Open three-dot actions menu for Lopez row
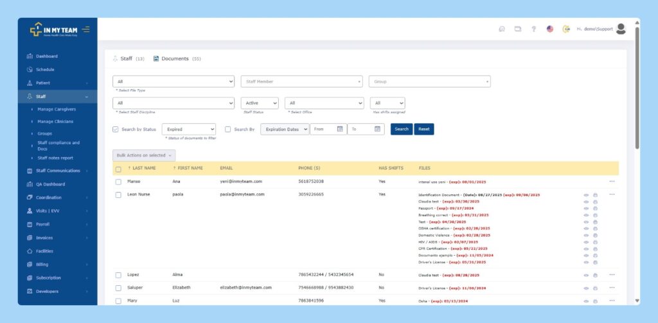The height and width of the screenshot is (323, 658). 612,274
